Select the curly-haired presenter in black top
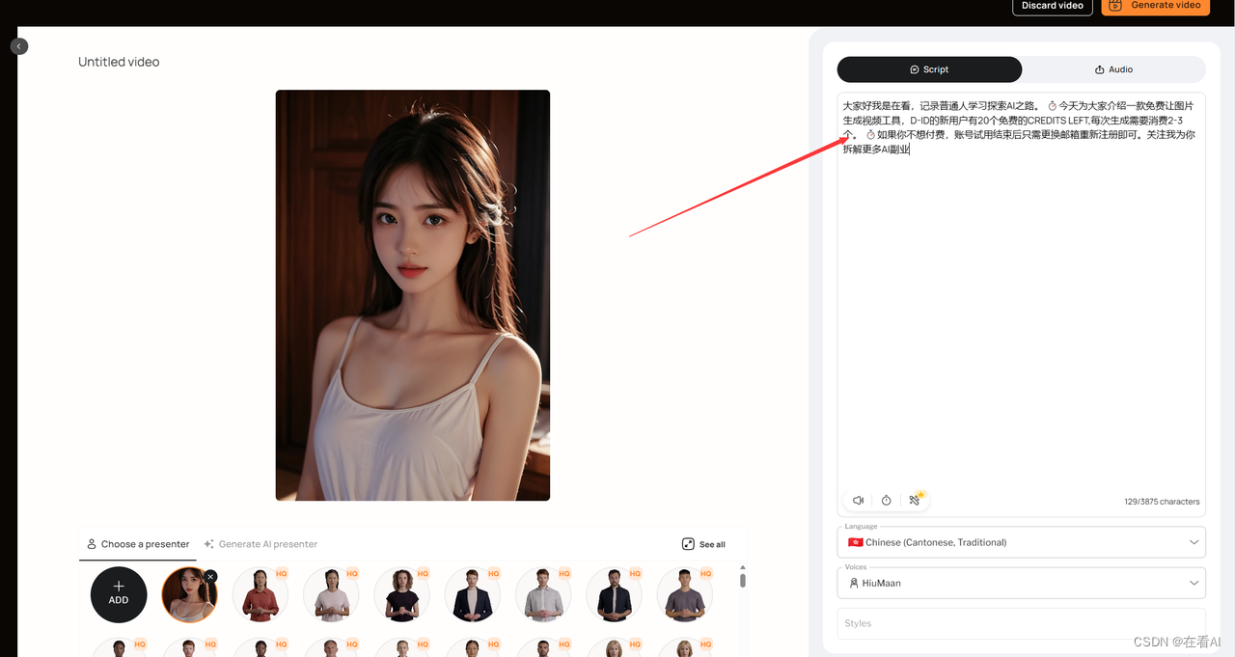Viewport: 1235px width, 657px height. (401, 594)
